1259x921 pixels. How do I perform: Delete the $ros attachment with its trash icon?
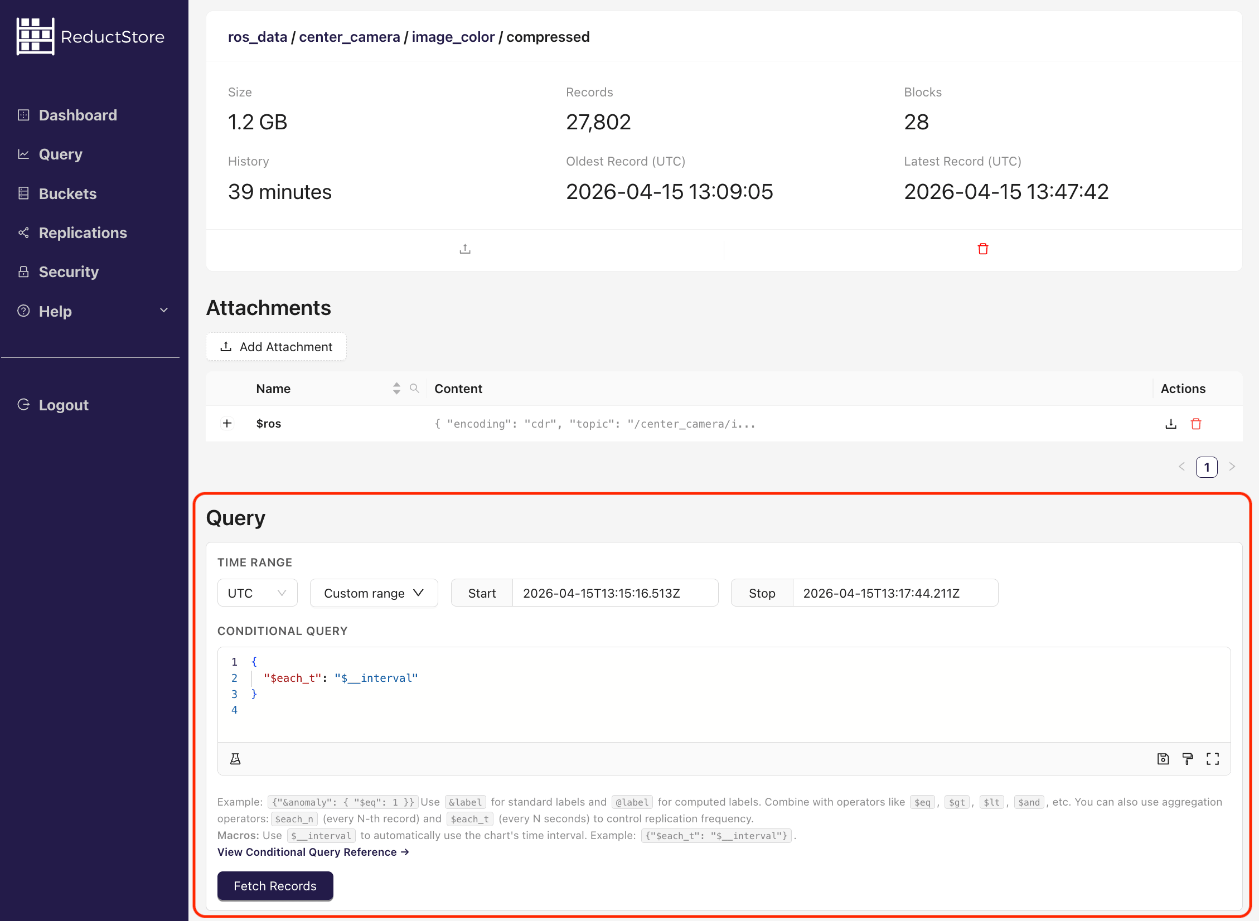(x=1195, y=423)
